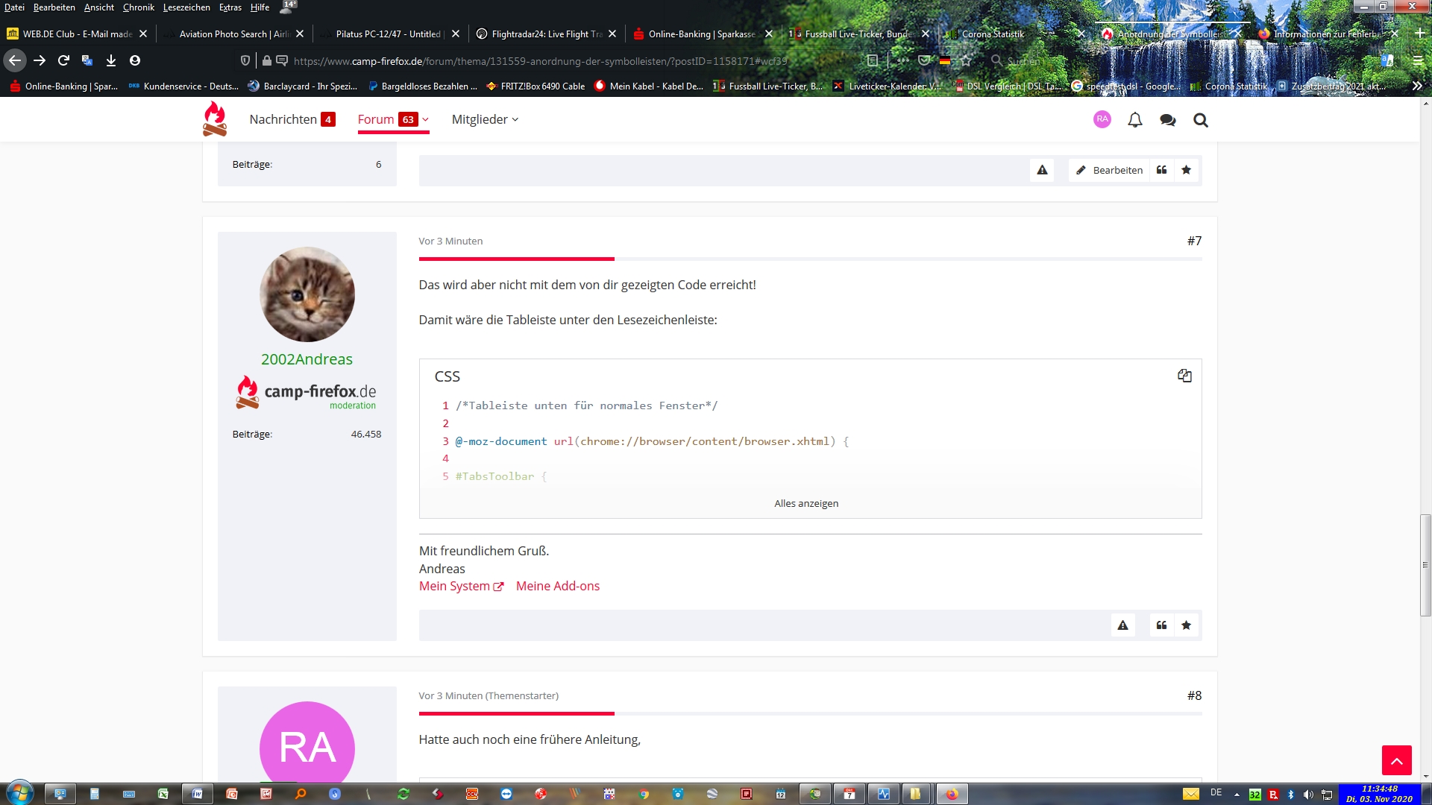1432x805 pixels.
Task: Copy the CSS code block contents
Action: (x=1184, y=376)
